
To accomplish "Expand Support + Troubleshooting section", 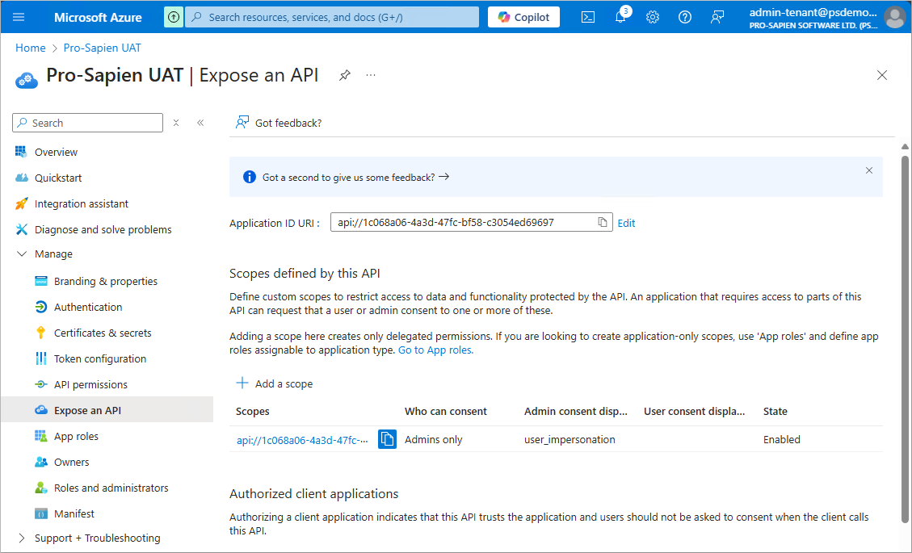I will tap(22, 538).
